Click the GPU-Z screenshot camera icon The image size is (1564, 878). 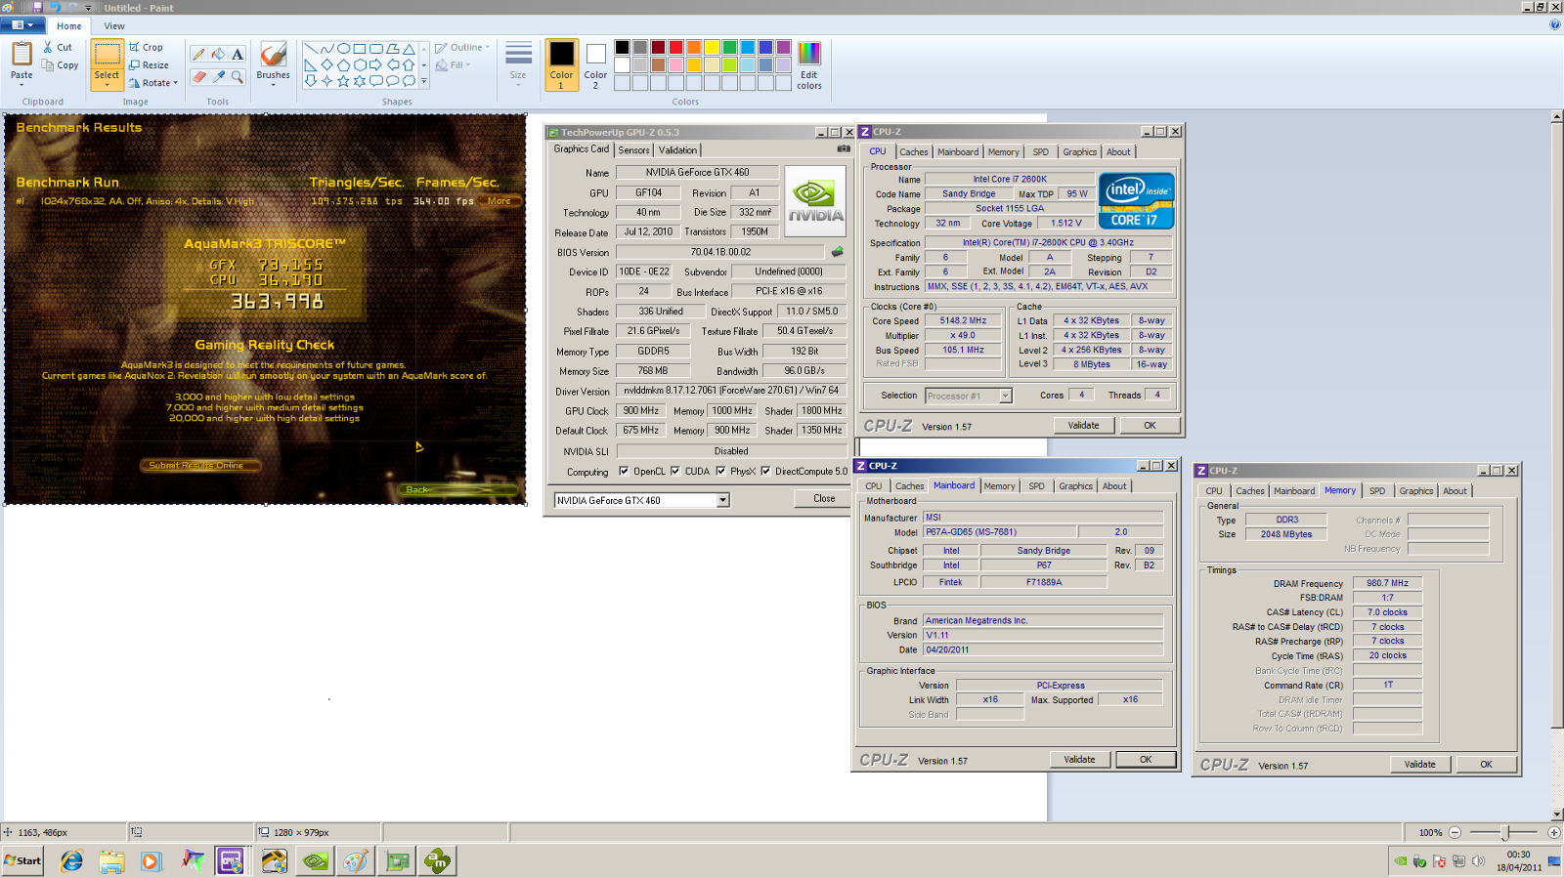[843, 149]
